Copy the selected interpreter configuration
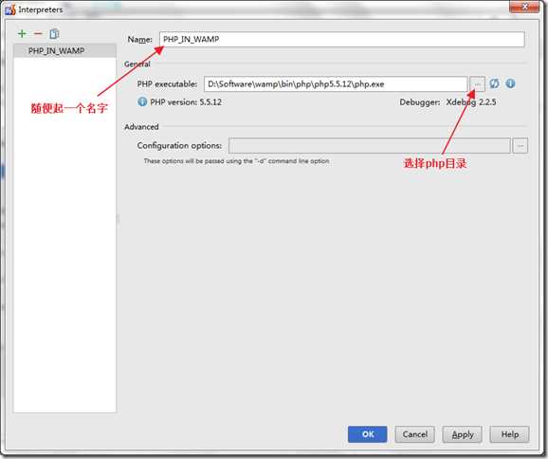The width and height of the screenshot is (548, 459). pyautogui.click(x=54, y=33)
